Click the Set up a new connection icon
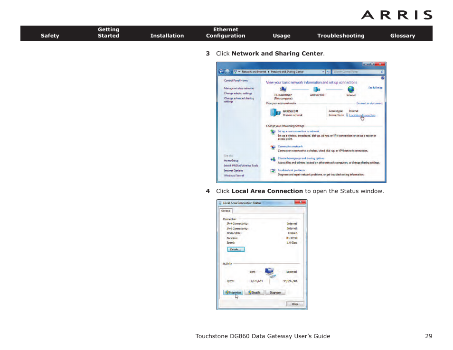The width and height of the screenshot is (453, 350). click(x=273, y=132)
